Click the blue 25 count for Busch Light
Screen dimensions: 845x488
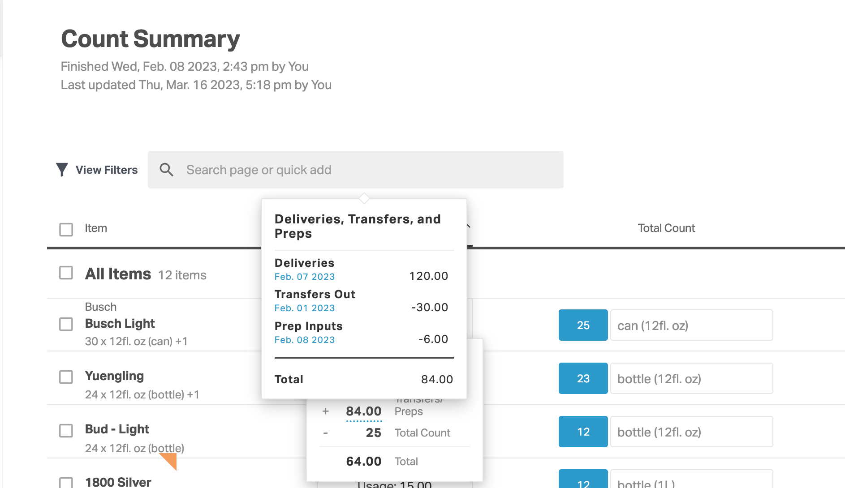[x=583, y=325]
